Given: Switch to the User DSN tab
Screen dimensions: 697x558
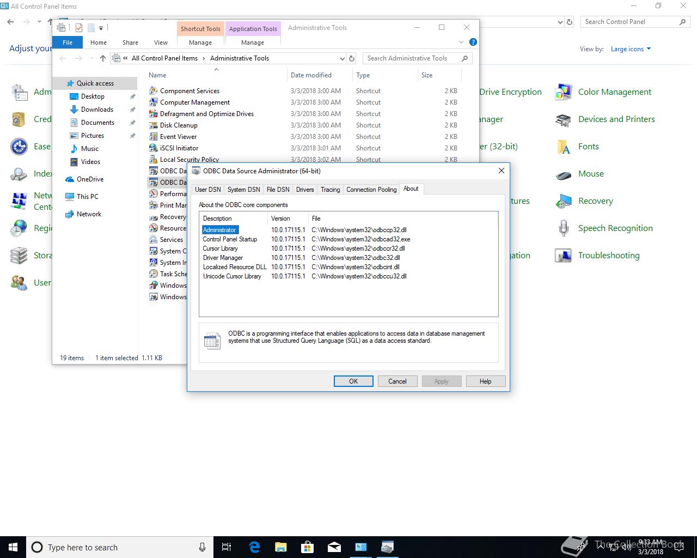Looking at the screenshot, I should (x=208, y=190).
